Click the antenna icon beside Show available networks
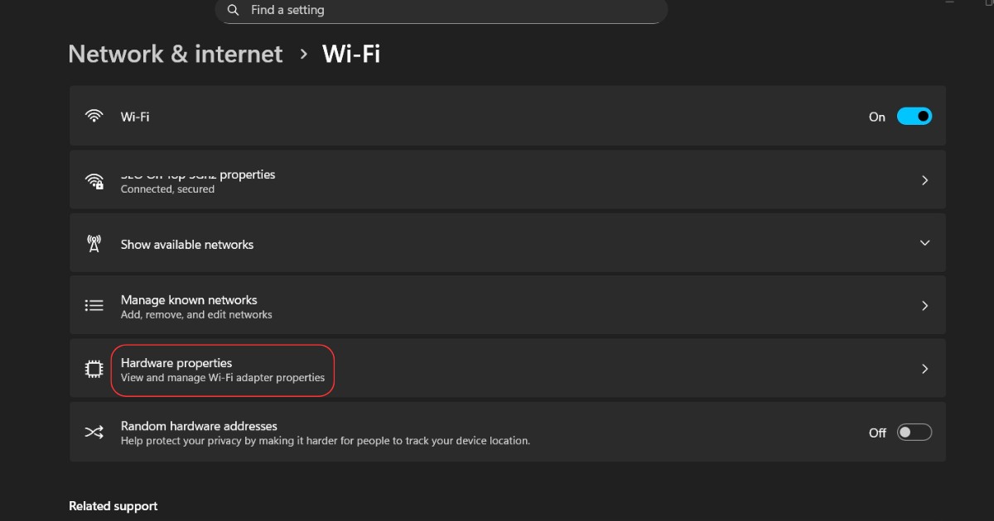Screen dimensions: 994x521 [94, 243]
